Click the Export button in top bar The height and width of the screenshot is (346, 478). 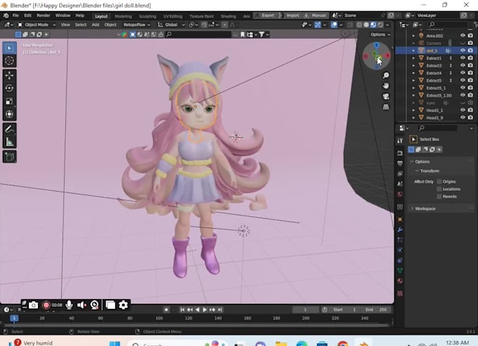pyautogui.click(x=266, y=15)
